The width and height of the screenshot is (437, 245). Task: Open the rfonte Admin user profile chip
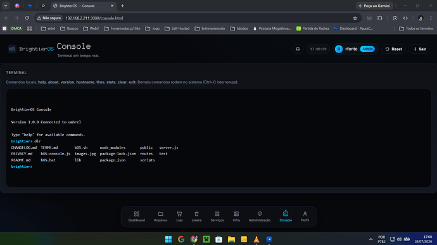[355, 49]
